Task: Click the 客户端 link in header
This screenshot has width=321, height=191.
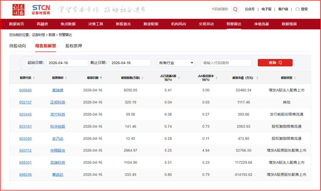Action: pos(283,9)
